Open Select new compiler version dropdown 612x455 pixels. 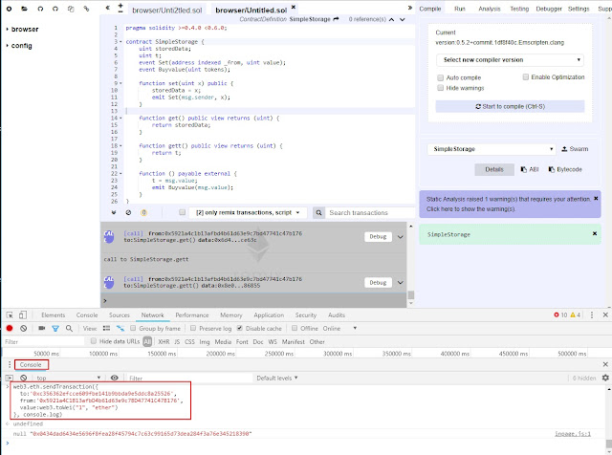pos(510,60)
